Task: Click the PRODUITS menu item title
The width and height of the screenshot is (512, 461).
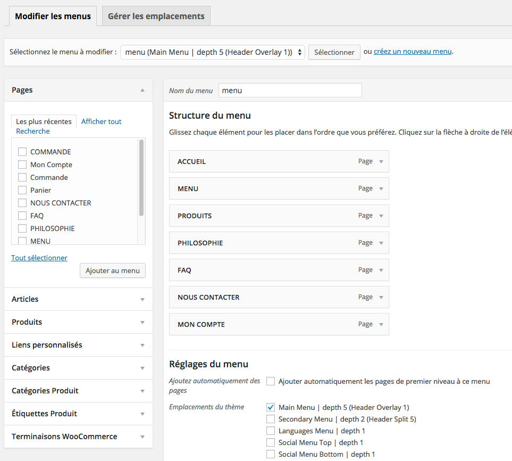Action: [x=195, y=216]
